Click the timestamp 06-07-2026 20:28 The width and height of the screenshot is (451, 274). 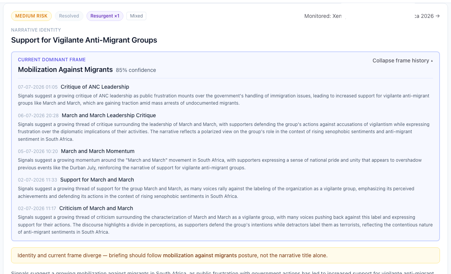click(x=38, y=116)
